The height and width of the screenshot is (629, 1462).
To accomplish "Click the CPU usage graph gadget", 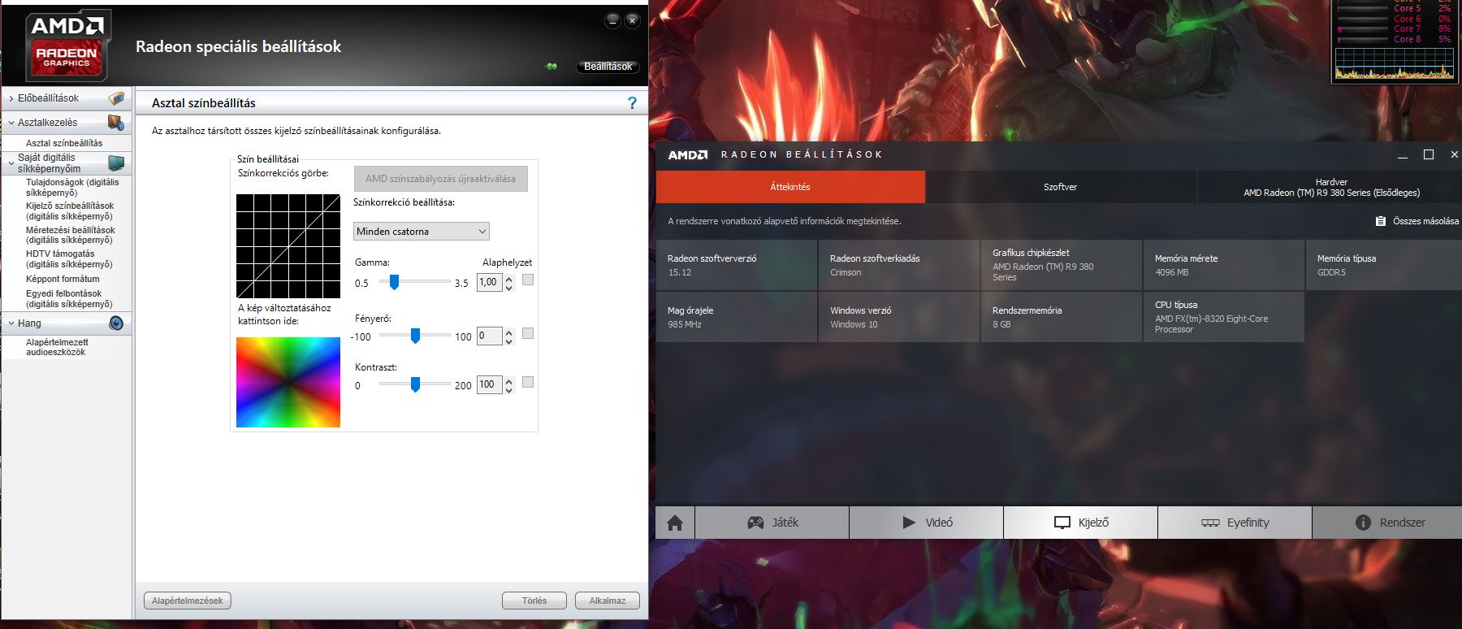I will (x=1395, y=63).
